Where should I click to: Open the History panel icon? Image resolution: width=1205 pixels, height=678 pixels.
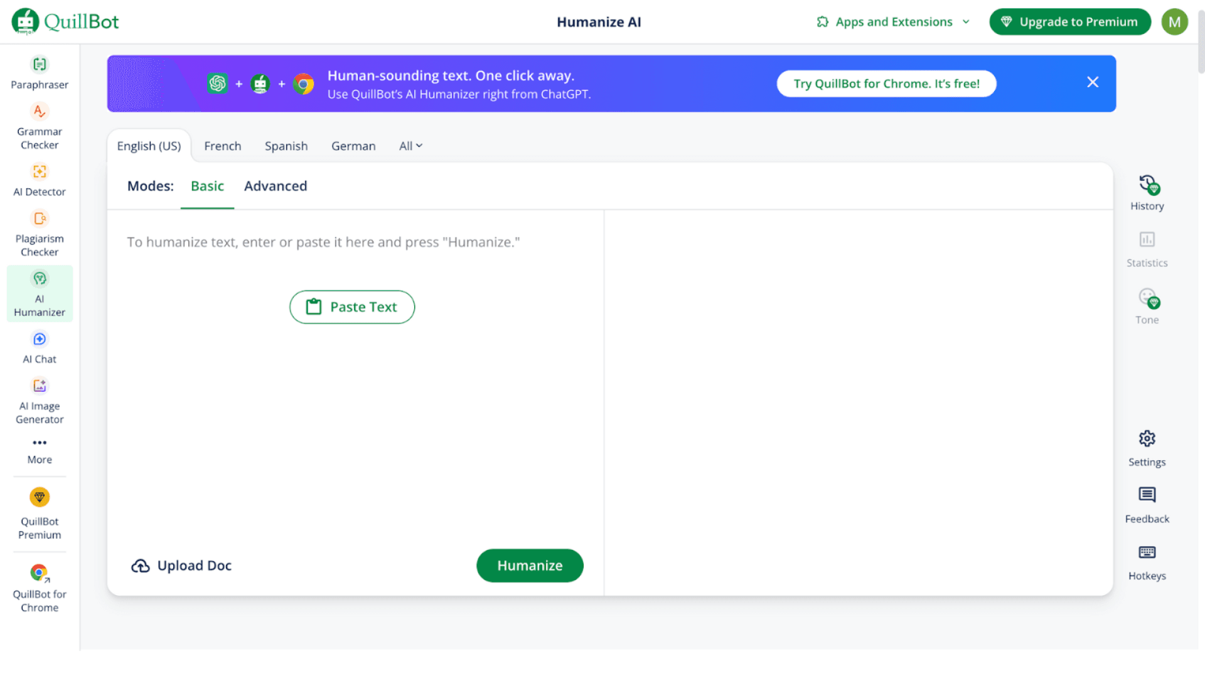[x=1147, y=185]
